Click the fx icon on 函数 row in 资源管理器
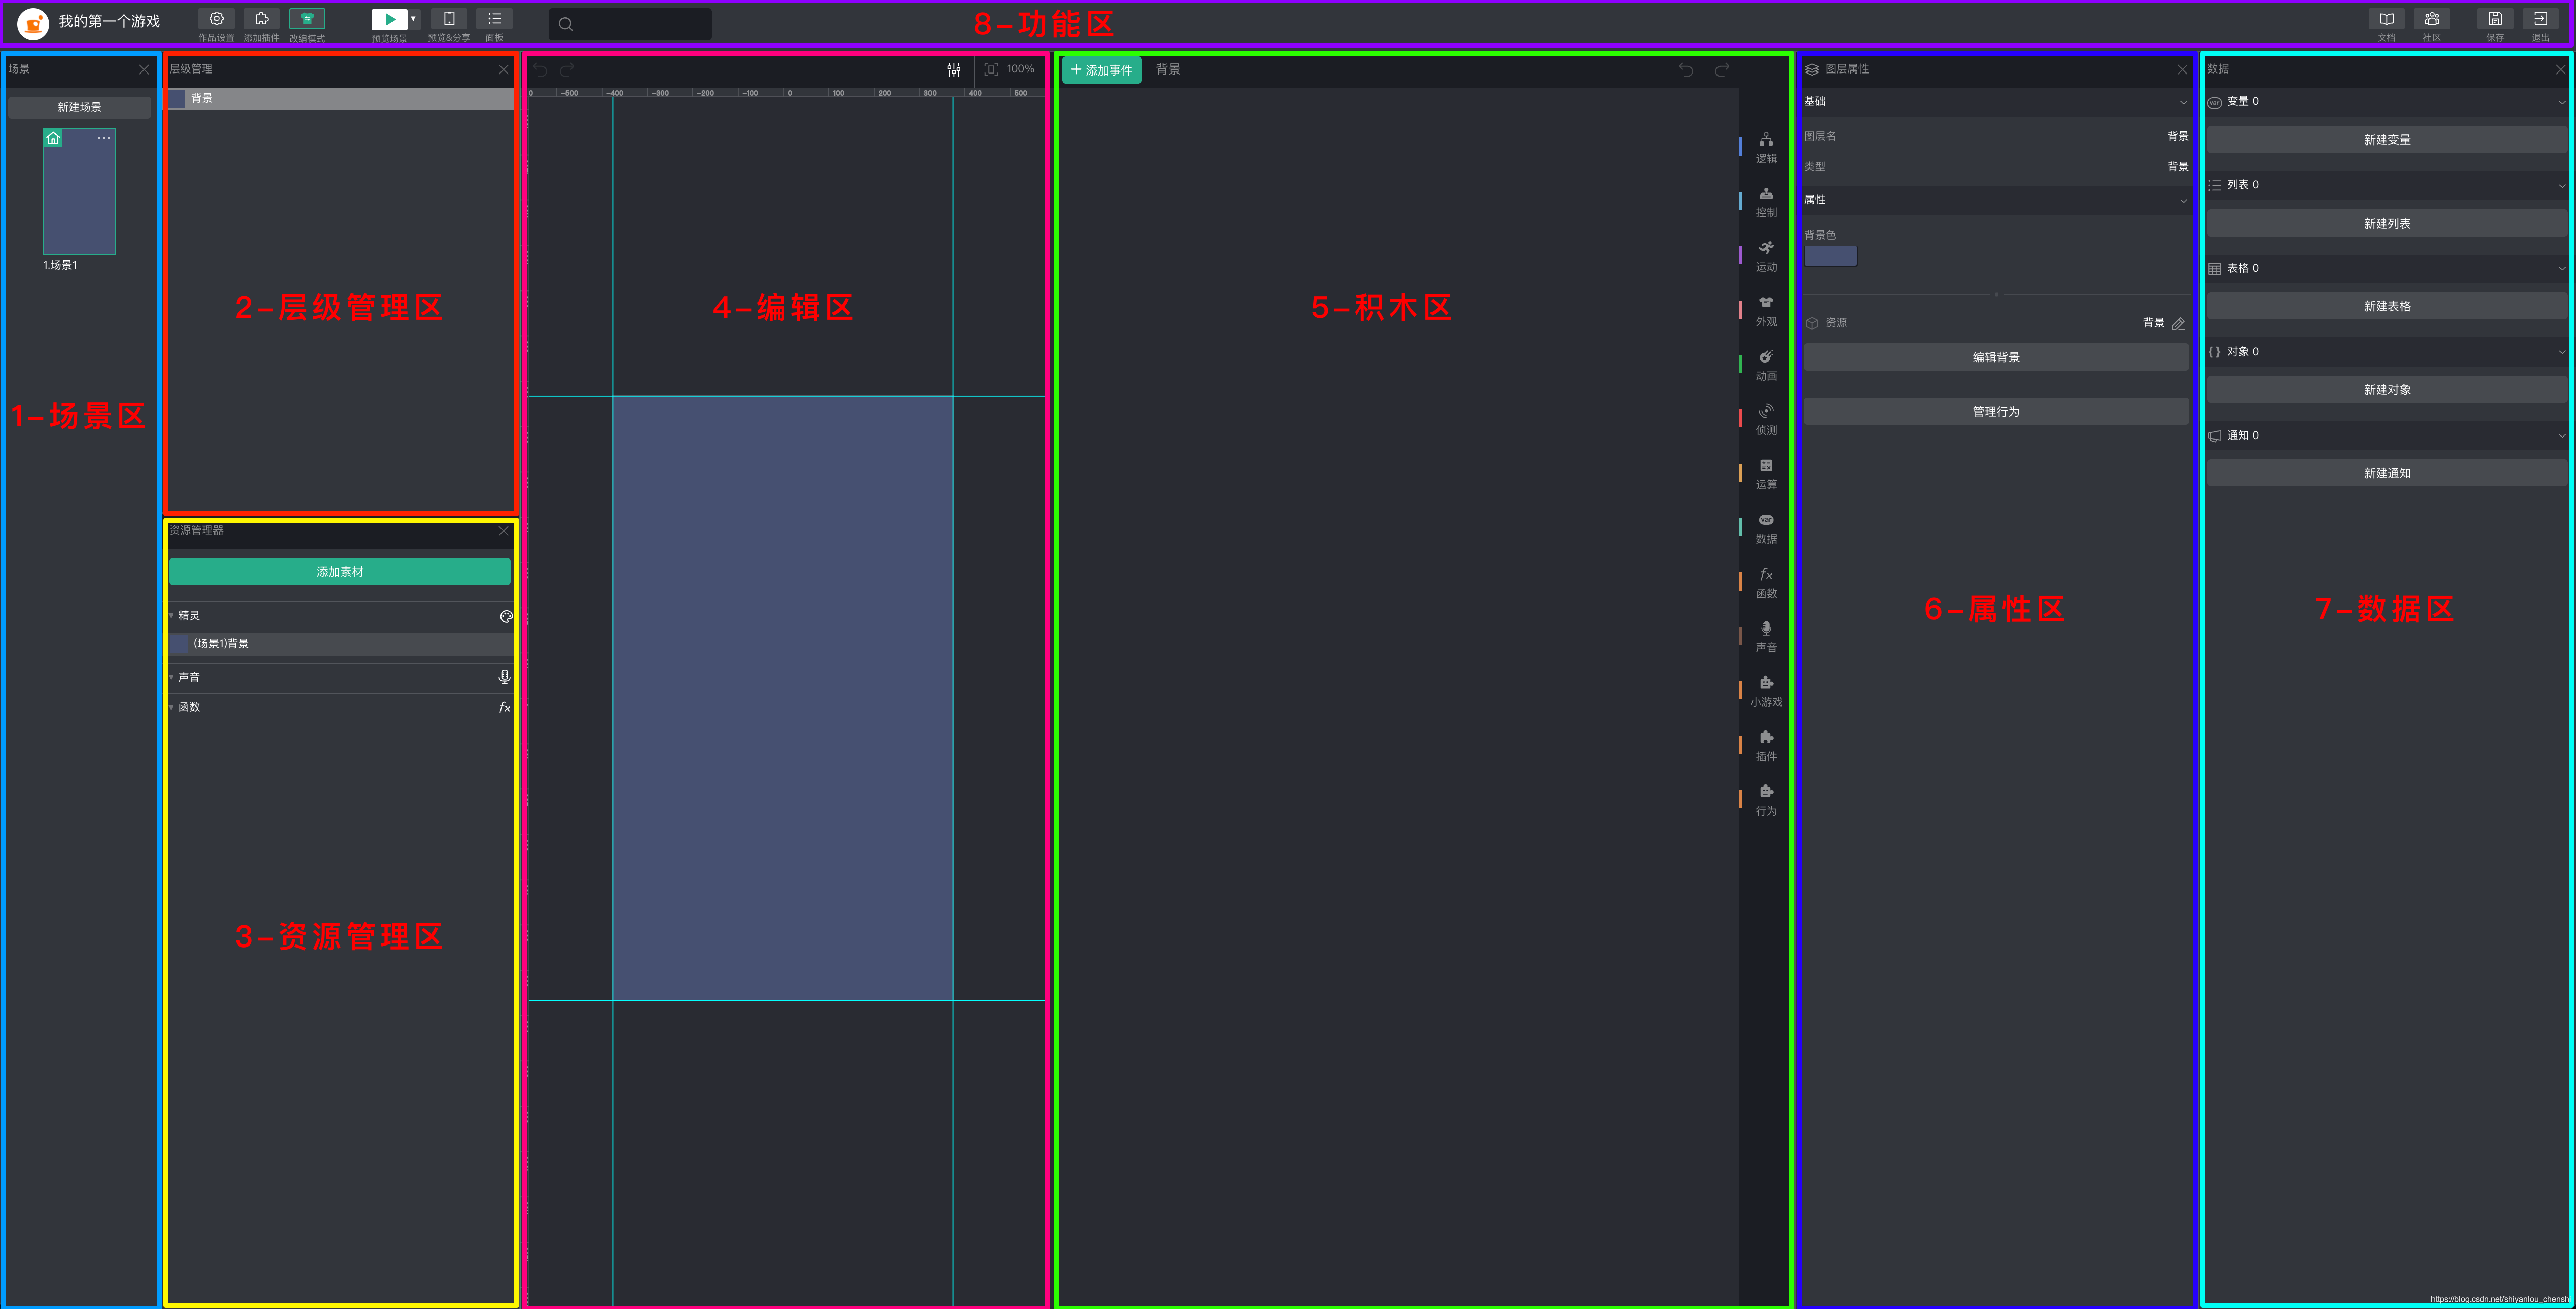This screenshot has height=1309, width=2576. click(505, 708)
